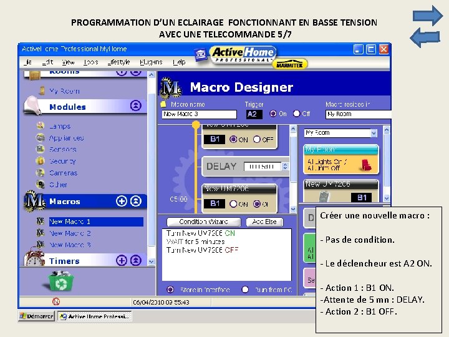Open the Macro resides in field
Screen dimensions: 449x337
(358, 114)
